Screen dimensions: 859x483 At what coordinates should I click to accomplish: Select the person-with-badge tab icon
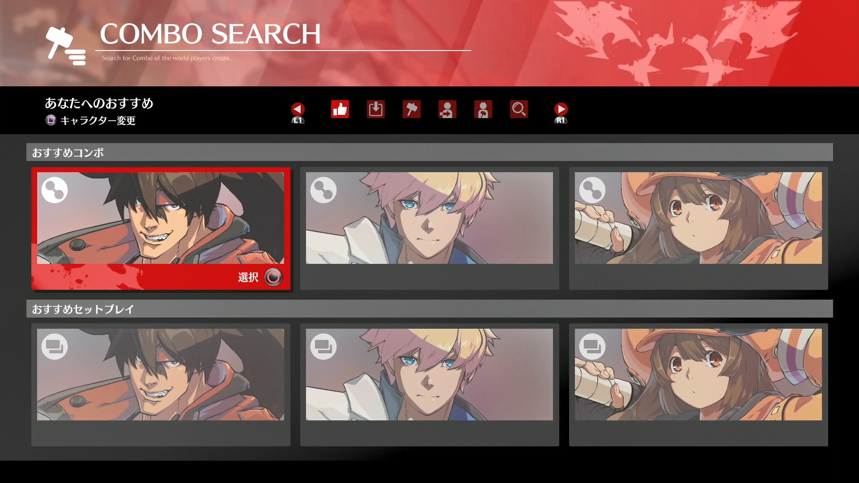point(483,109)
